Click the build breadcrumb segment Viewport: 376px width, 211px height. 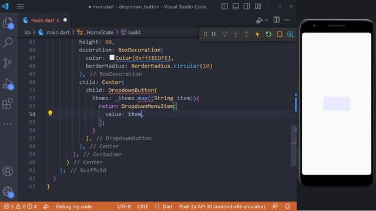[x=131, y=32]
